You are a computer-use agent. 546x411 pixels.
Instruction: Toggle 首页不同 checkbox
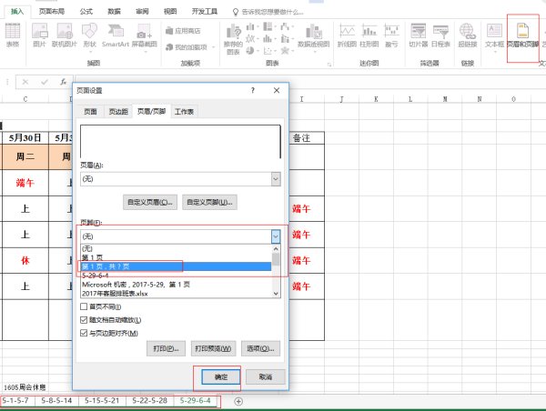click(x=84, y=306)
